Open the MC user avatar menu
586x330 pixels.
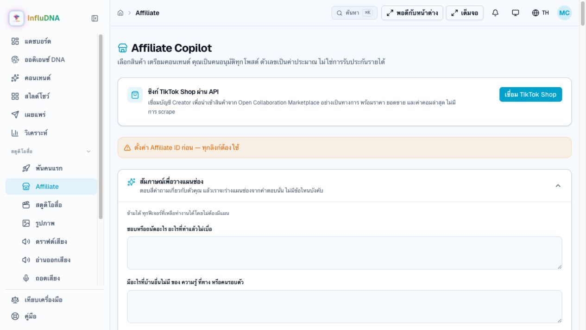point(564,13)
